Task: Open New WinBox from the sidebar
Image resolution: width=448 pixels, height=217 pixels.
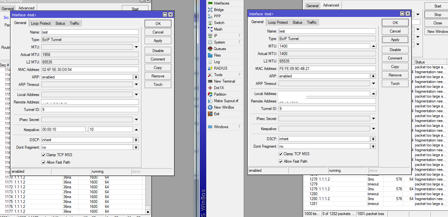Action: pos(224,107)
